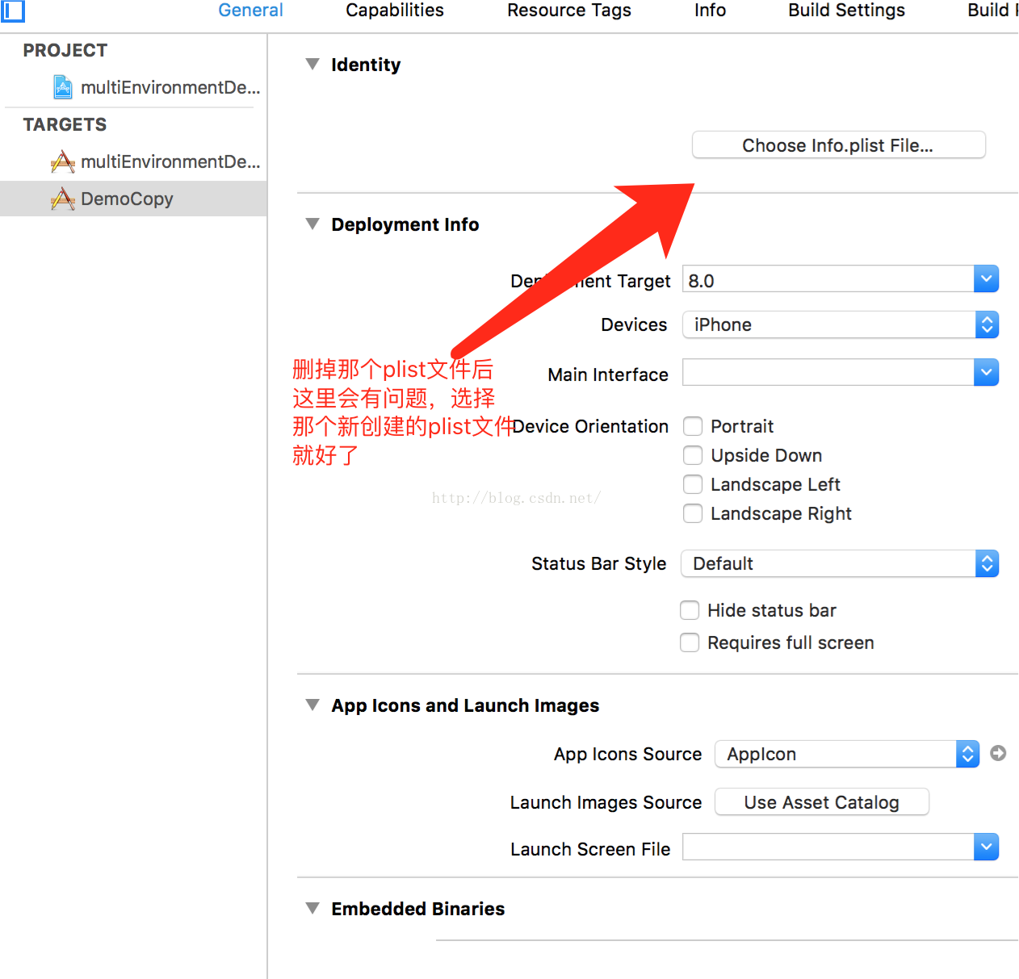1019x979 pixels.
Task: Check the Upside Down orientation box
Action: coord(693,455)
